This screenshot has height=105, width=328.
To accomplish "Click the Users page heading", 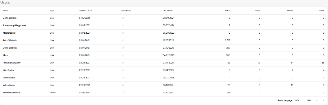I will tap(5, 2).
